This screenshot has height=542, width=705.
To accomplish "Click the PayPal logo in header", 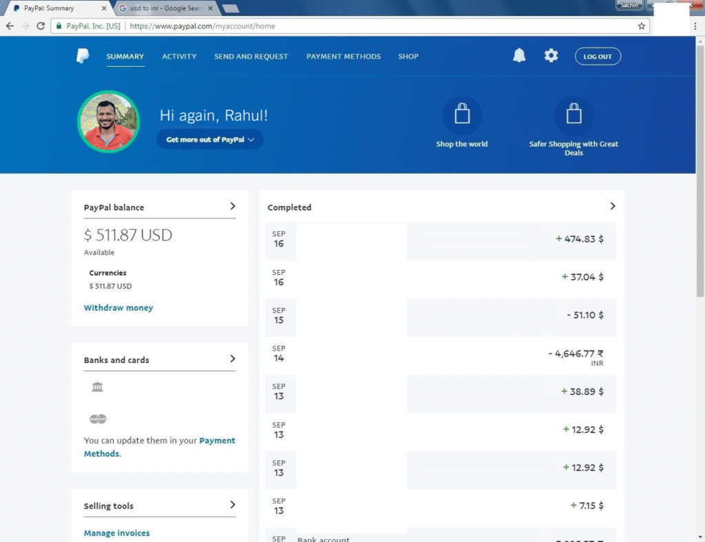I will coord(83,56).
